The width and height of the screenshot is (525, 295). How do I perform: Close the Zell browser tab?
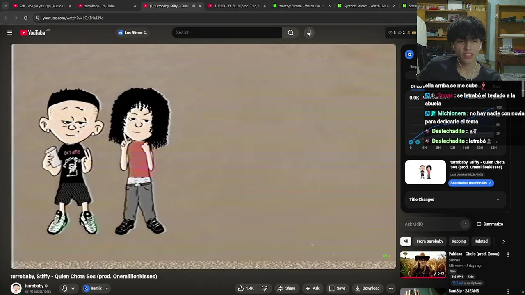(70, 6)
